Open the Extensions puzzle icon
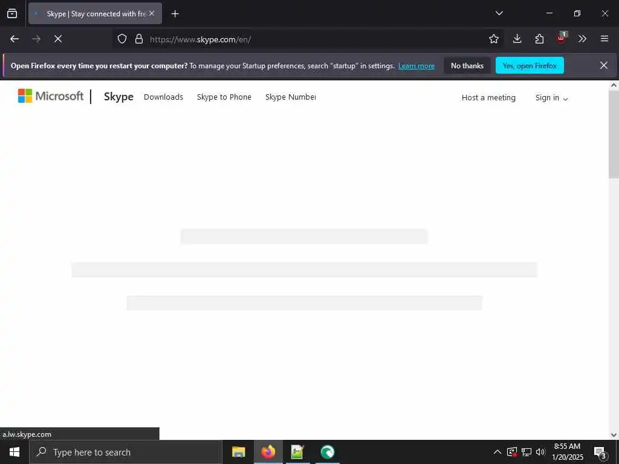 (539, 39)
